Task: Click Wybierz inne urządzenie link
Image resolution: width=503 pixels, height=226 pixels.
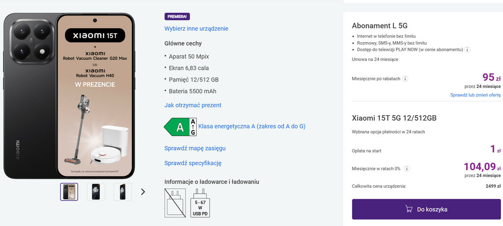Action: click(x=196, y=28)
